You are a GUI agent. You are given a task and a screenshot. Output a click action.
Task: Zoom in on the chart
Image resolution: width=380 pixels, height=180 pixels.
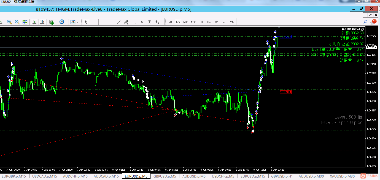[9, 22]
